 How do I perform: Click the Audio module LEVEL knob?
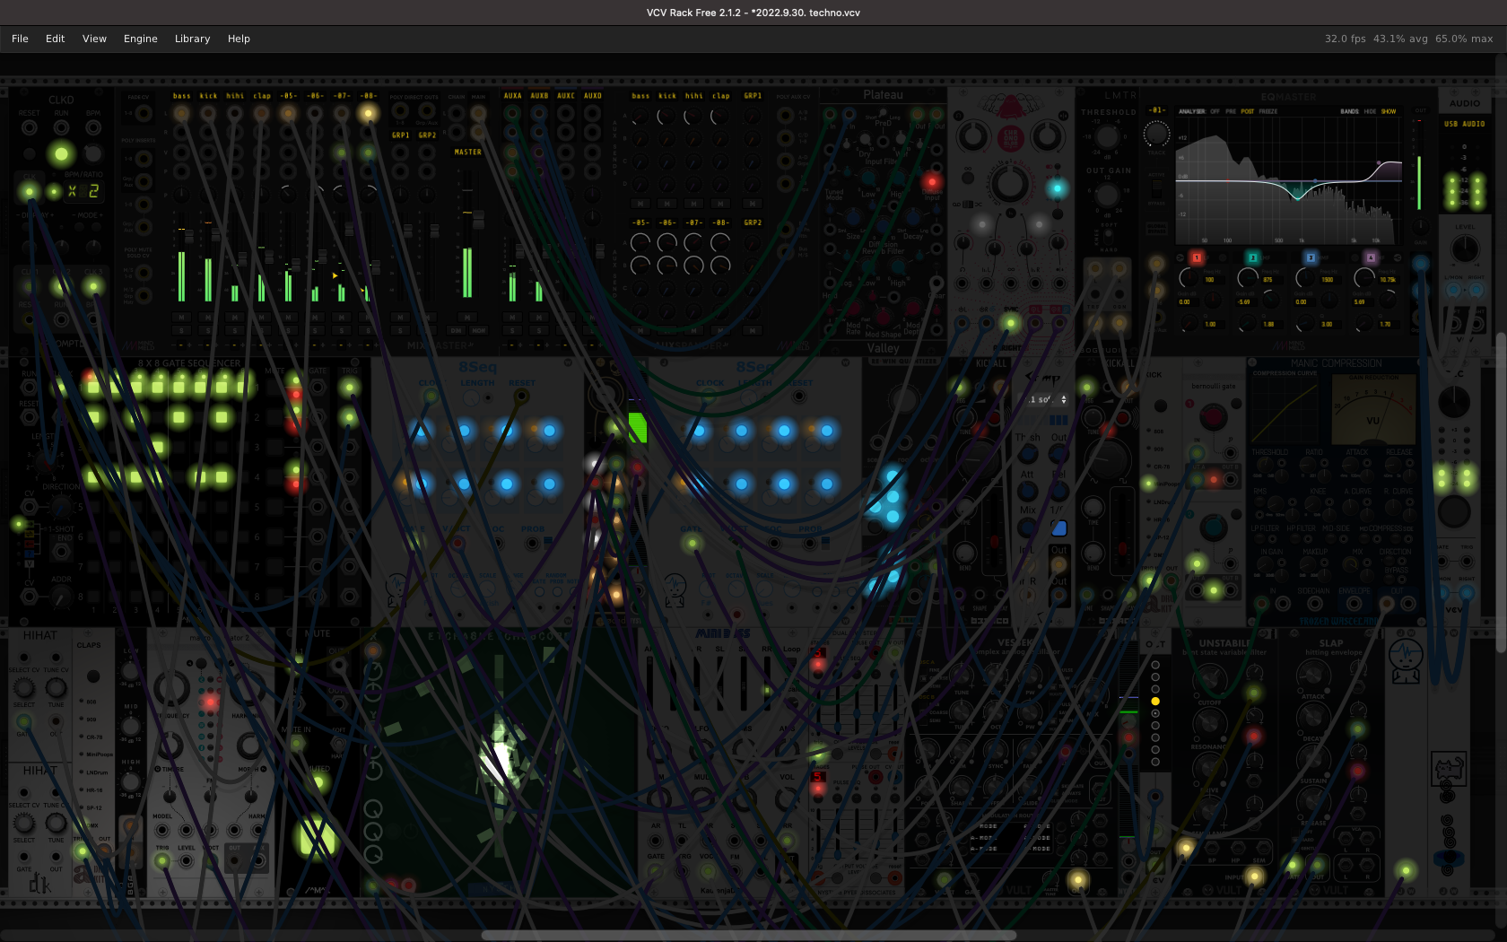click(1465, 249)
